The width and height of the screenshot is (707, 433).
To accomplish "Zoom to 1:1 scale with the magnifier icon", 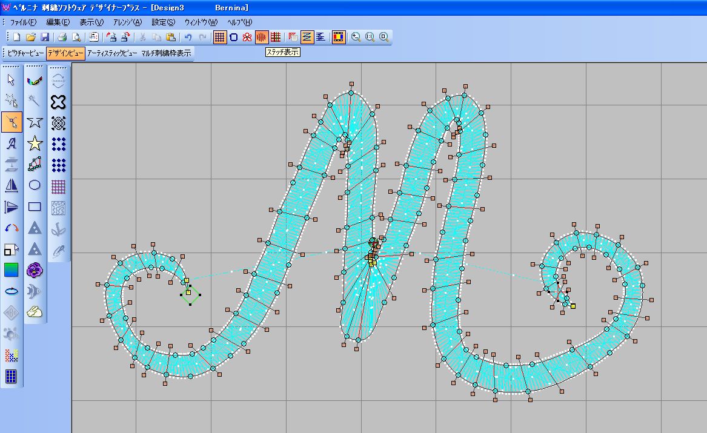I will click(x=370, y=37).
